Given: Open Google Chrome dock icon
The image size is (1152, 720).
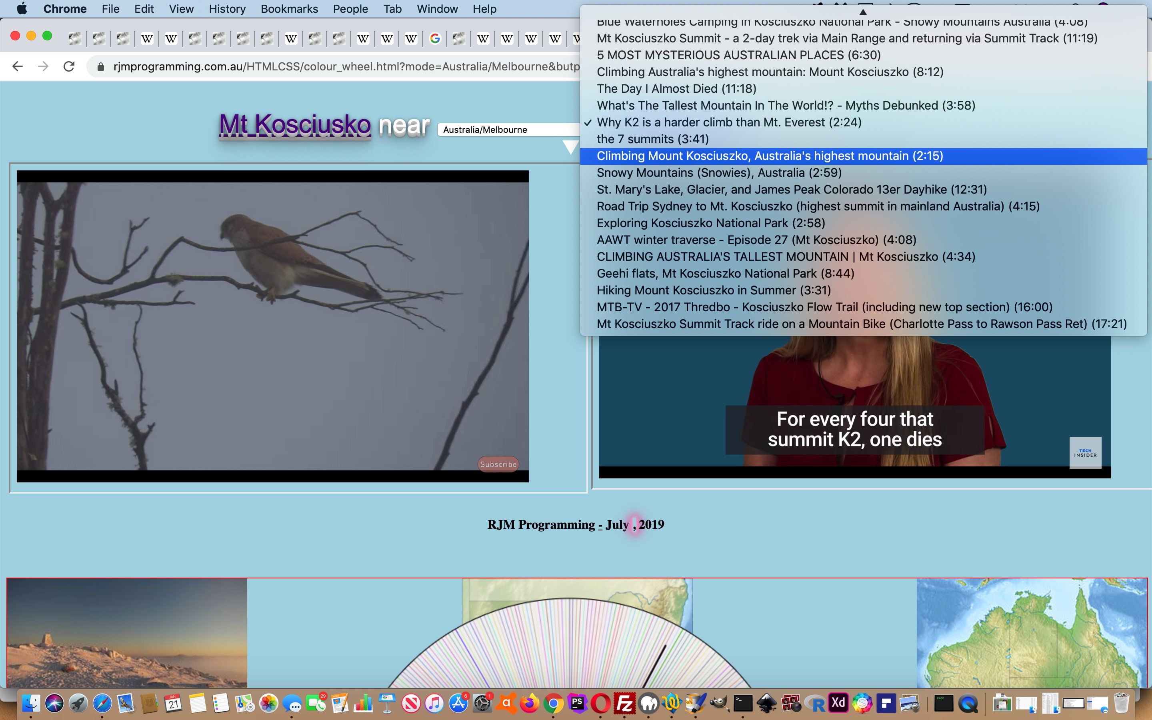Looking at the screenshot, I should [553, 703].
